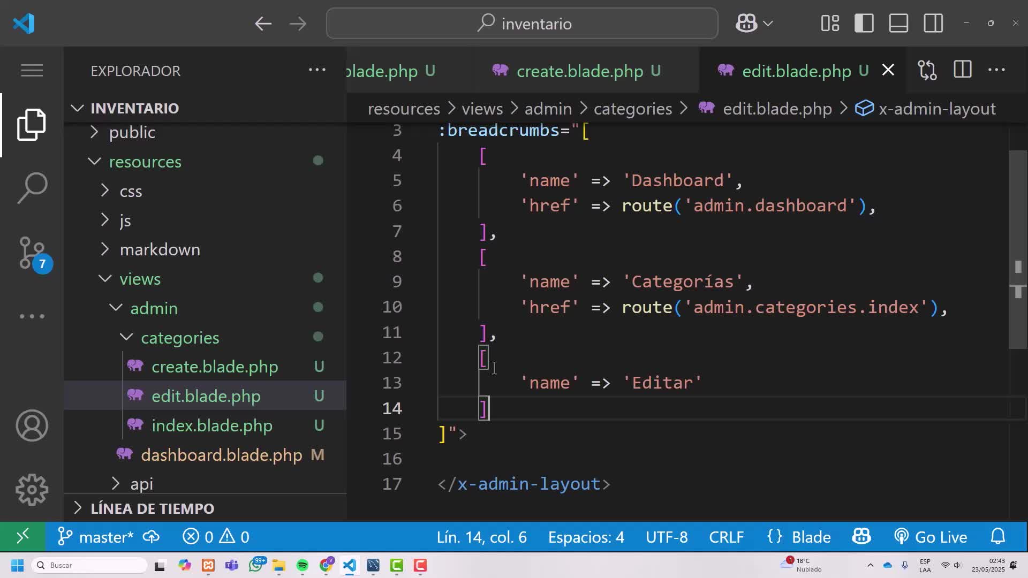The image size is (1028, 578).
Task: Click the views breadcrumb
Action: pyautogui.click(x=482, y=109)
